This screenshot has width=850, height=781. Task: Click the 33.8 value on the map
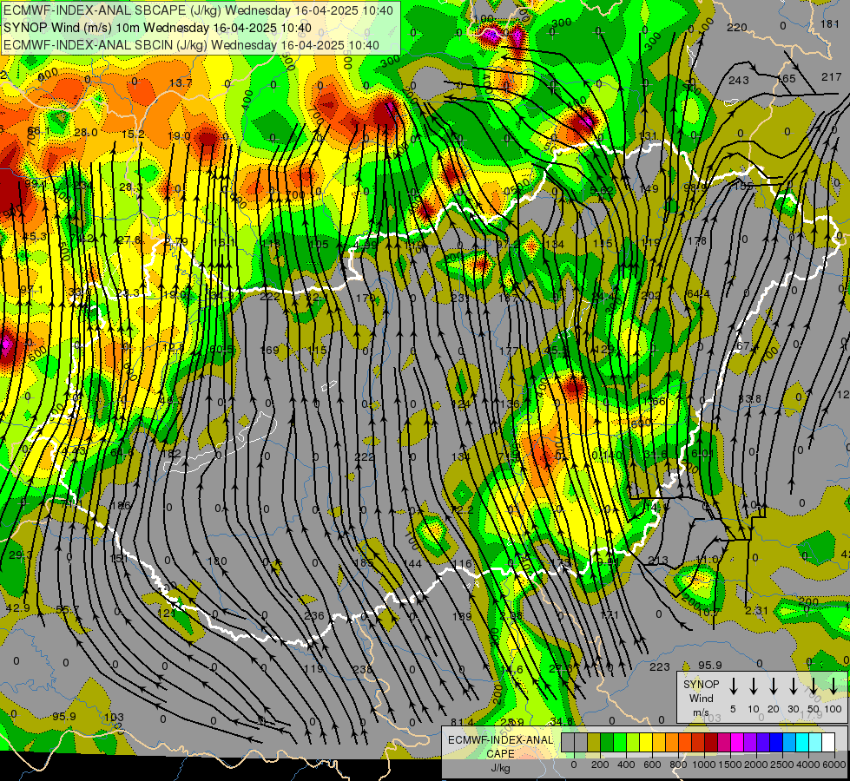pos(749,399)
